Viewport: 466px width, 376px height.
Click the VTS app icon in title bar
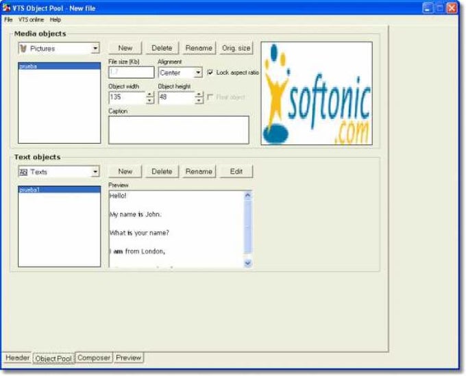(7, 8)
